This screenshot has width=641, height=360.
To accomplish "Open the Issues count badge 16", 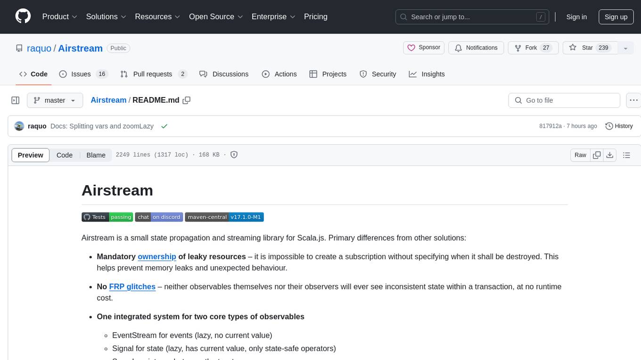I will [101, 74].
